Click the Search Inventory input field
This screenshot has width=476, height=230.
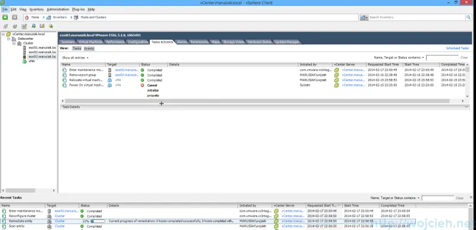tap(417, 18)
